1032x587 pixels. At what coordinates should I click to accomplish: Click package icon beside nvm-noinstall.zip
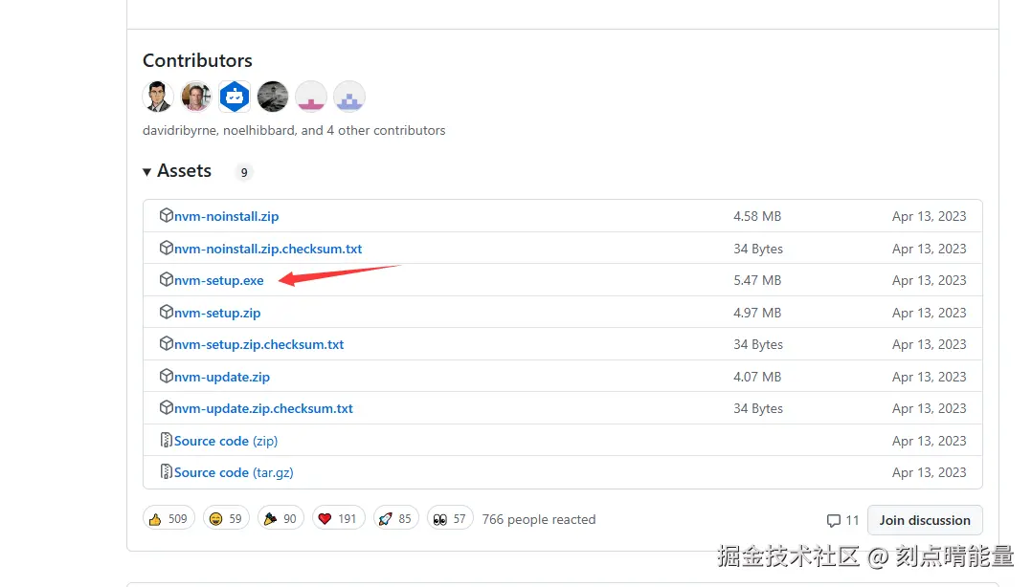166,215
